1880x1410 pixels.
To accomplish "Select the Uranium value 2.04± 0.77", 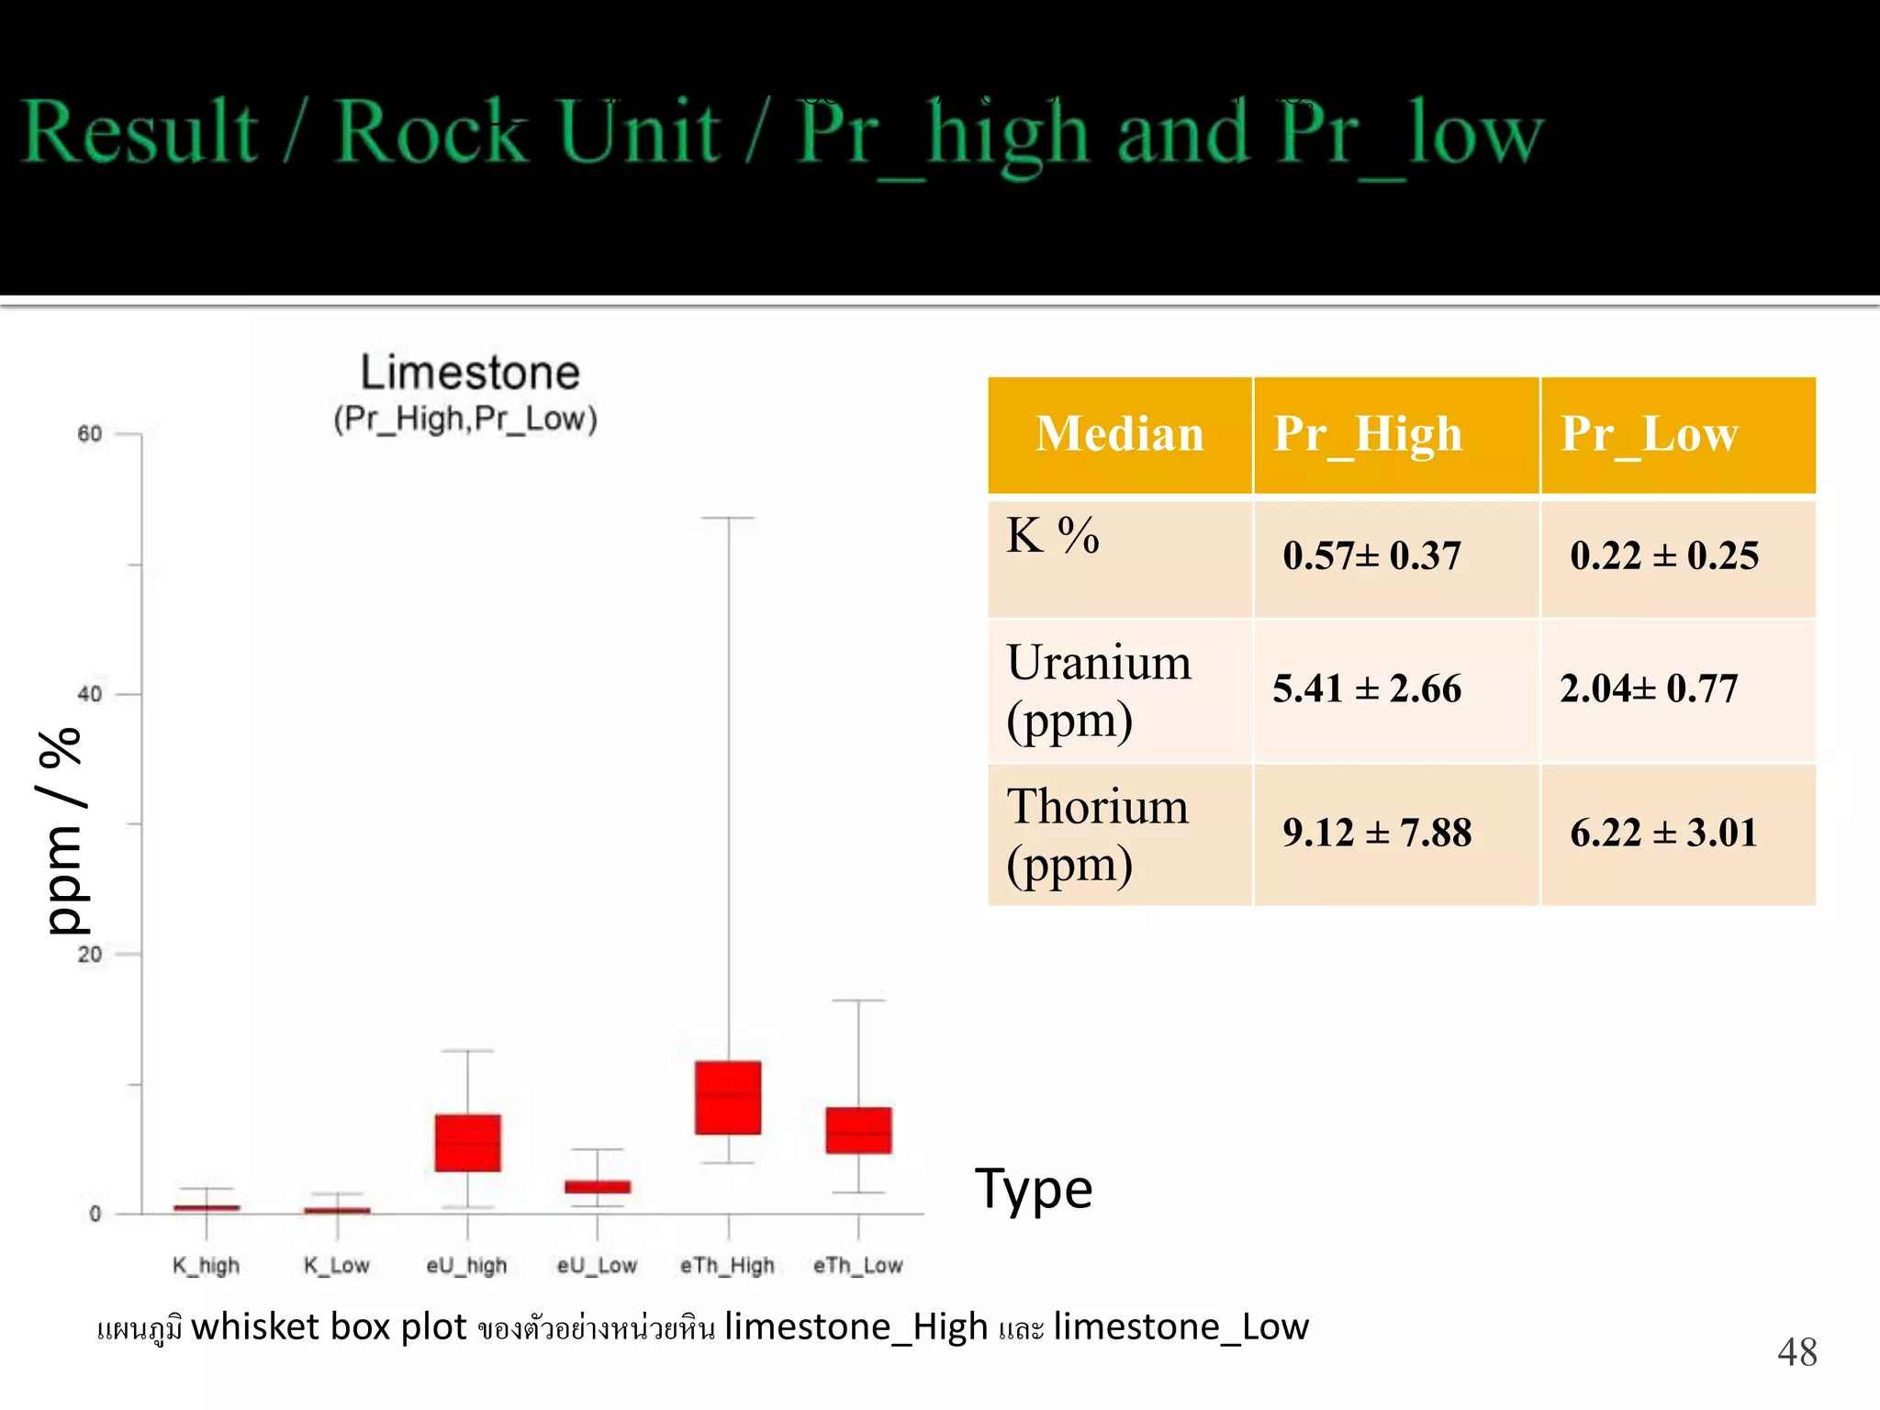I will [1649, 688].
